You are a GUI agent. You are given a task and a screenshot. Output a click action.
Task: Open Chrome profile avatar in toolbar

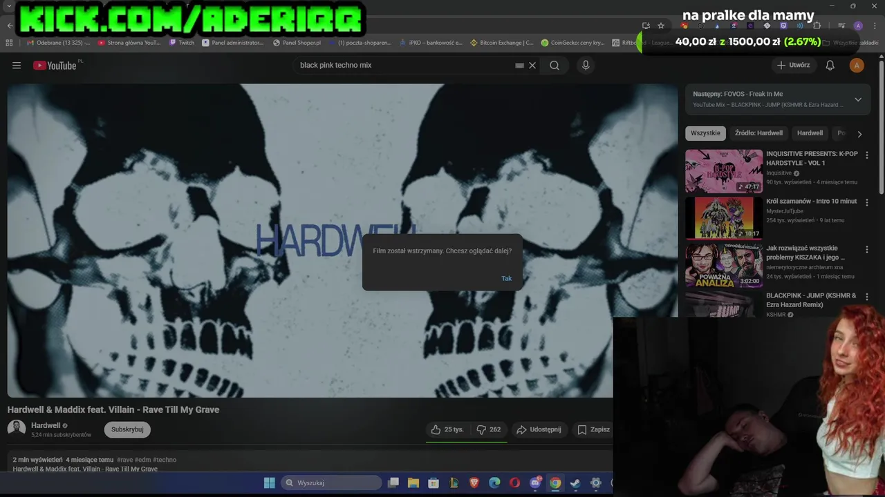(x=858, y=26)
